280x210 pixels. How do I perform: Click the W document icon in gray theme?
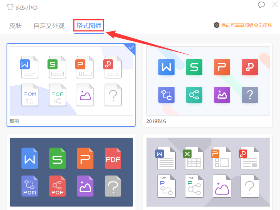point(166,158)
